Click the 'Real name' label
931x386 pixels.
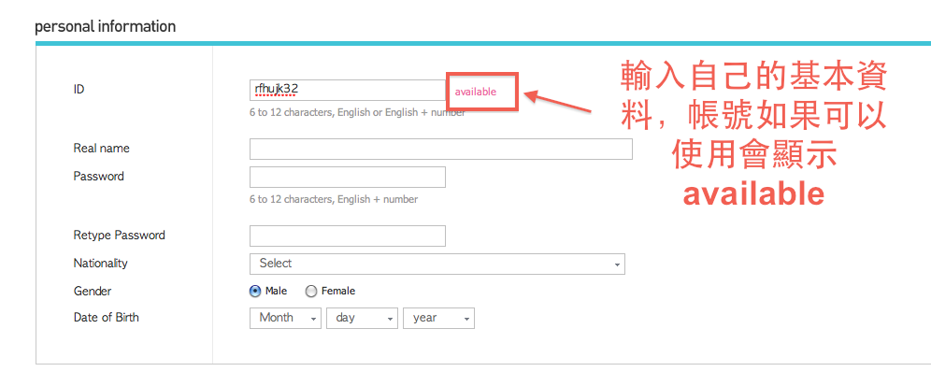click(x=102, y=148)
